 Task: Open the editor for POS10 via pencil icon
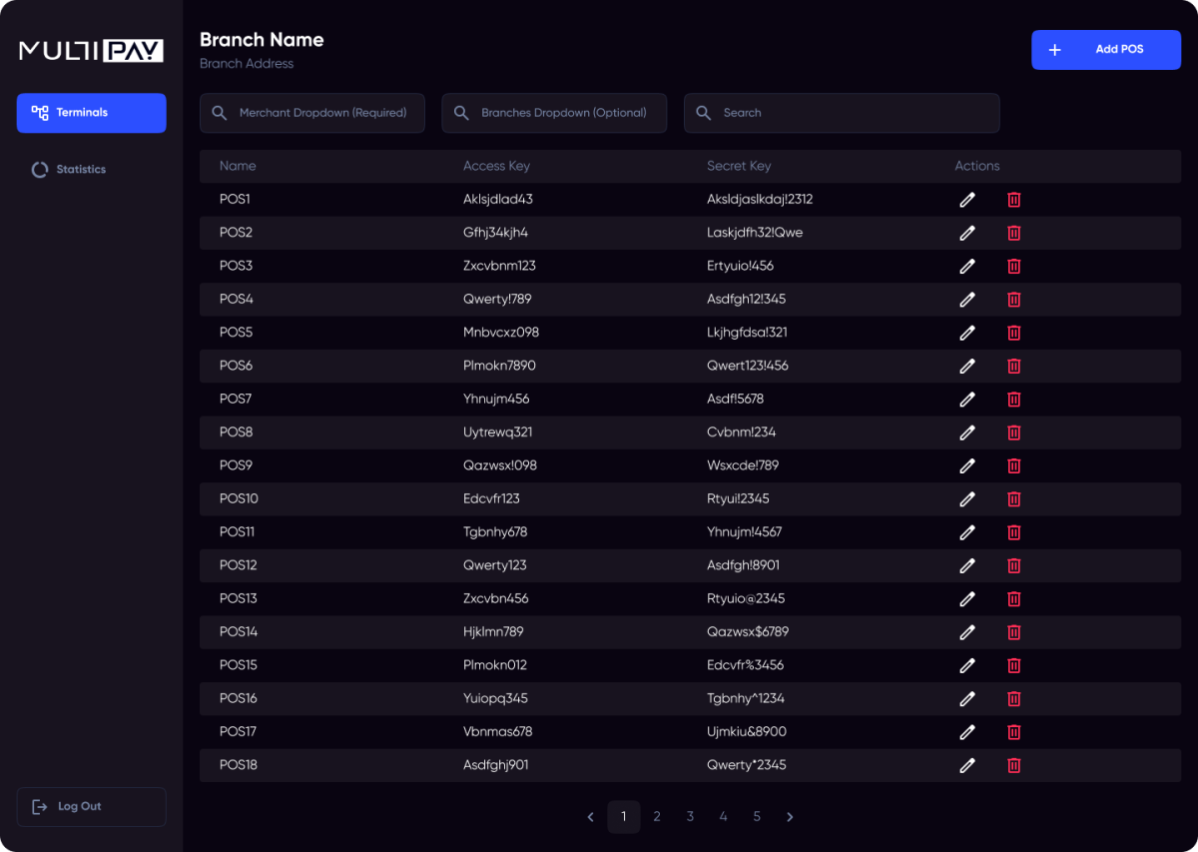coord(966,499)
